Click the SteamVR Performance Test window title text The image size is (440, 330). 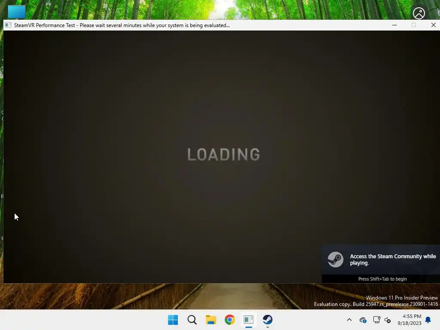(122, 25)
